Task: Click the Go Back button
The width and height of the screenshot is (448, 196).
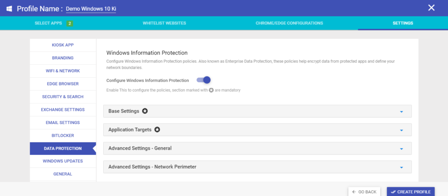Action: point(364,192)
